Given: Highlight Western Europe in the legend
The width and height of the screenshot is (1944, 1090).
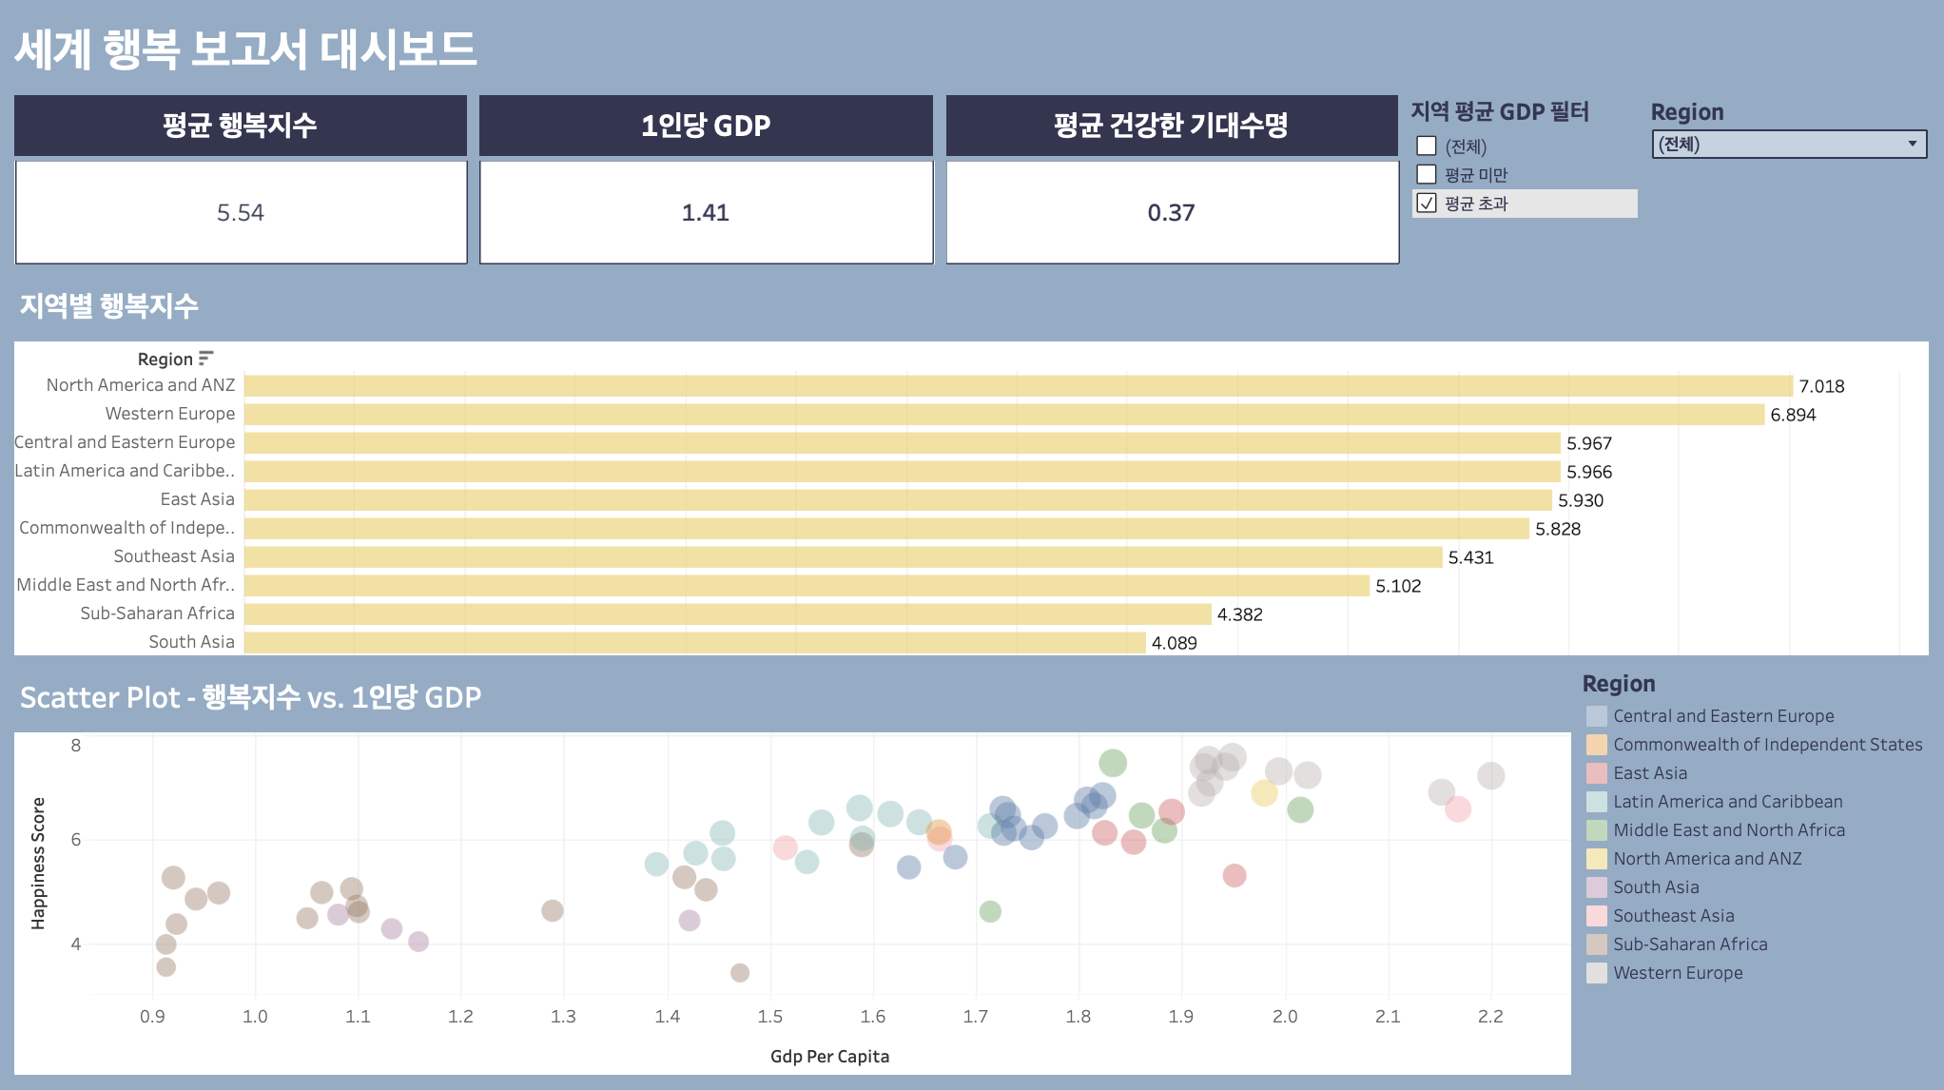Looking at the screenshot, I should [1678, 973].
